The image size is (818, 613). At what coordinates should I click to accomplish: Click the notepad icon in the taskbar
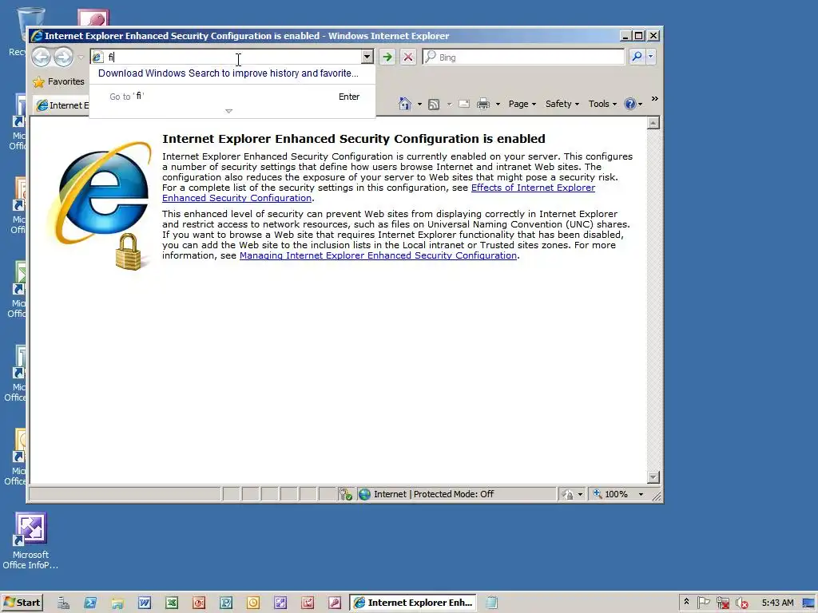click(x=491, y=603)
